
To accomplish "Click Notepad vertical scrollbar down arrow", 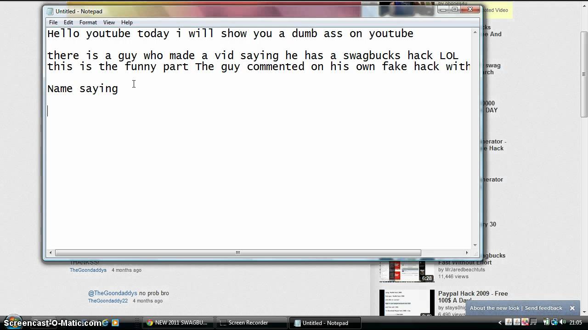I will (x=475, y=245).
